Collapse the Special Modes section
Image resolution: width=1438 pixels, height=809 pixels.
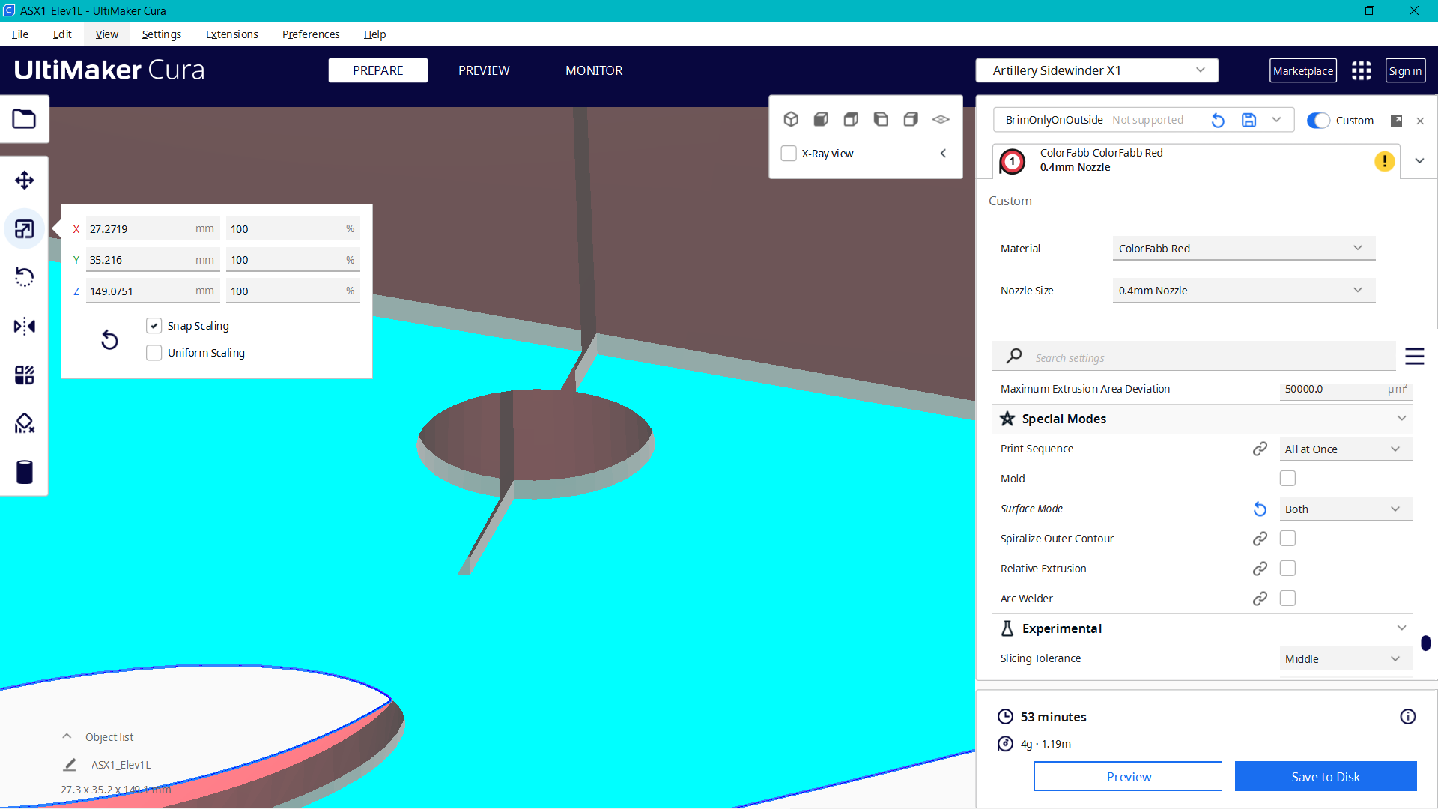1401,418
